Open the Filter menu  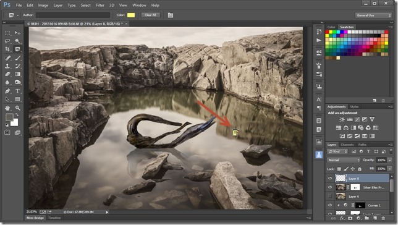pos(100,5)
